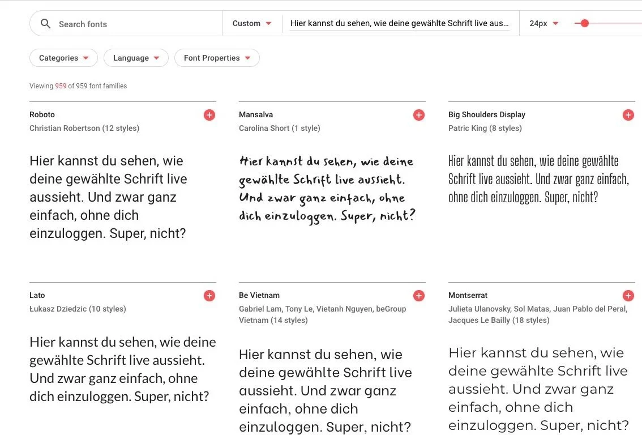Click the Roboto preview paragraph
Image resolution: width=642 pixels, height=439 pixels.
tap(109, 197)
